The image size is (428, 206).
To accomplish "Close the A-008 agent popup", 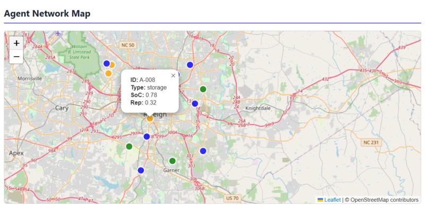I will 173,76.
